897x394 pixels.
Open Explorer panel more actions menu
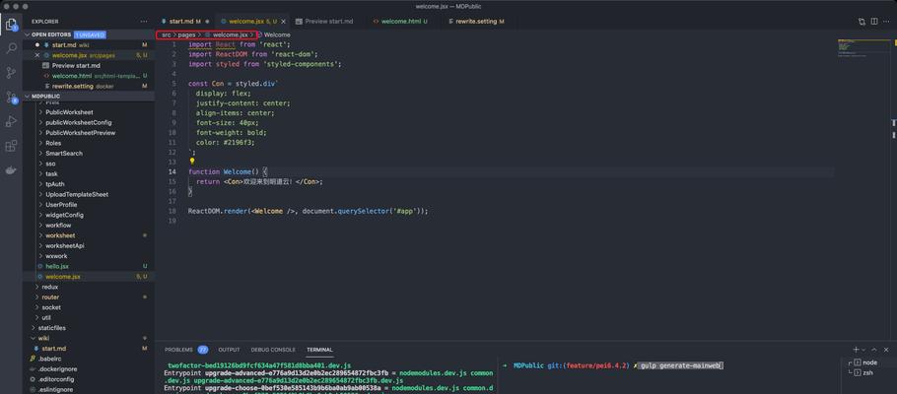[144, 21]
